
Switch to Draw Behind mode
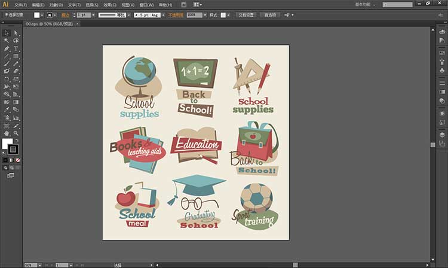coord(11,168)
